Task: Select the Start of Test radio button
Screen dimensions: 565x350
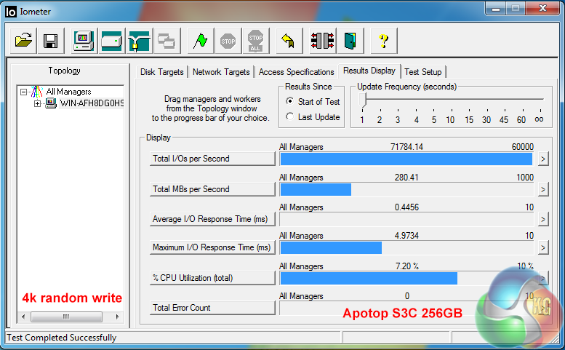Action: (290, 102)
